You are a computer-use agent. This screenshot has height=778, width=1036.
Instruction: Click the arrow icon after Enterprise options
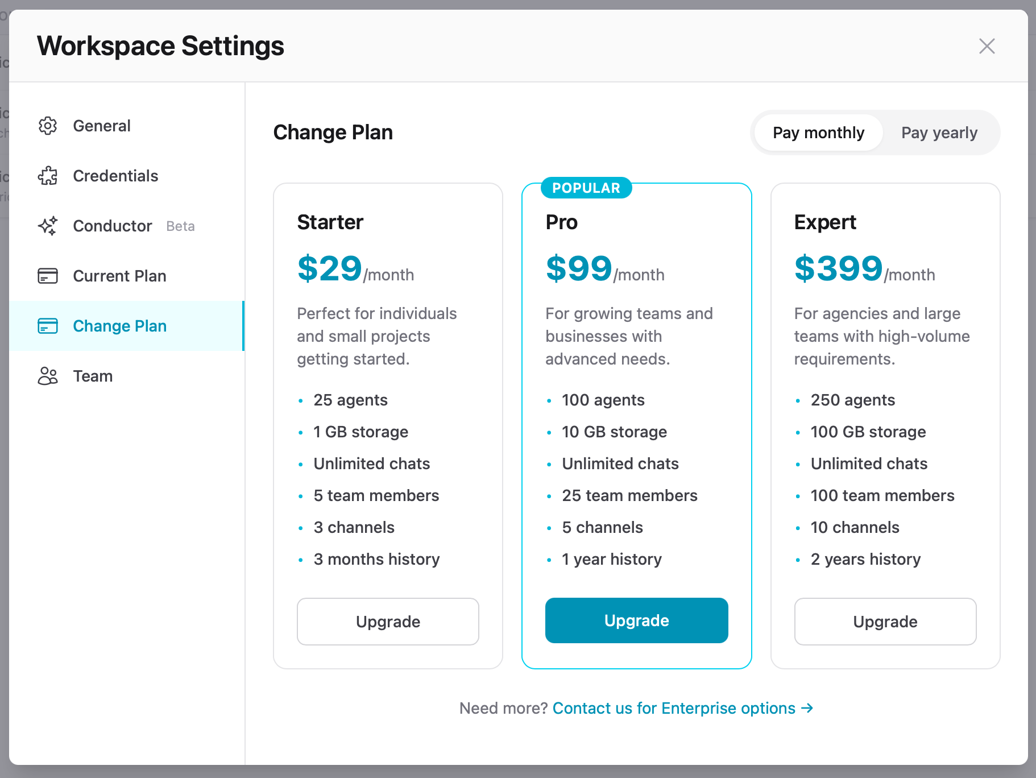[x=807, y=708]
